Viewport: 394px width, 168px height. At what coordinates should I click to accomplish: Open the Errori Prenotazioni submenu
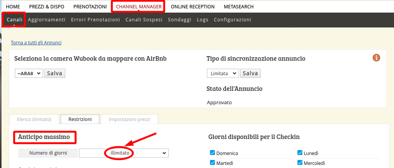95,20
